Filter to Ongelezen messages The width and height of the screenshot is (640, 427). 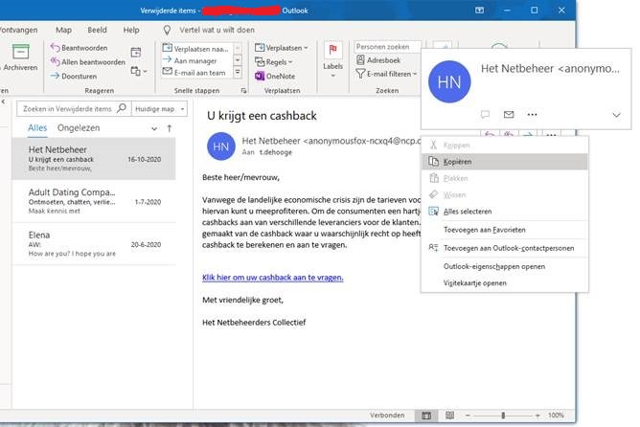point(79,127)
